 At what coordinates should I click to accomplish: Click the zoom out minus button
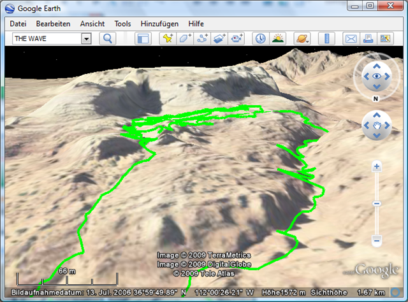pos(377,240)
